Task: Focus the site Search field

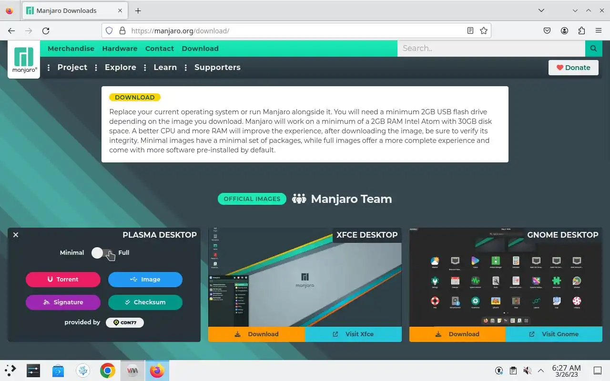Action: pyautogui.click(x=491, y=48)
